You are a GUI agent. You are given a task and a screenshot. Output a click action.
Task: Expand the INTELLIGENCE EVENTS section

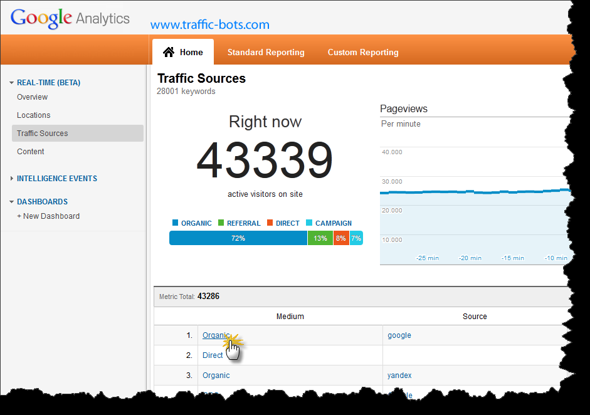click(12, 179)
